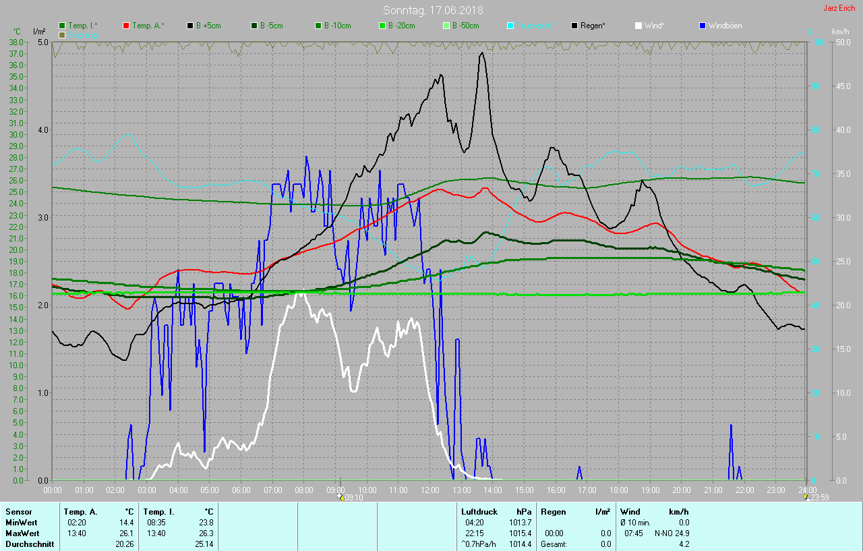Select the black B +5cm legend square

pyautogui.click(x=190, y=26)
